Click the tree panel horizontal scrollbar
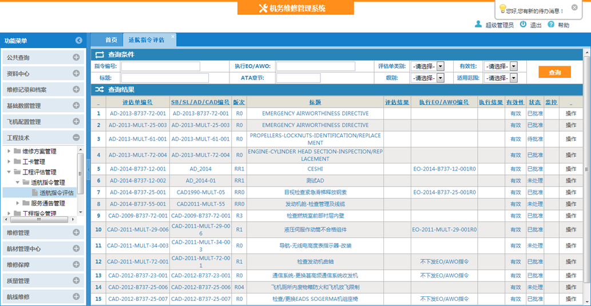Screen dimensions: 591x306 click(40, 219)
